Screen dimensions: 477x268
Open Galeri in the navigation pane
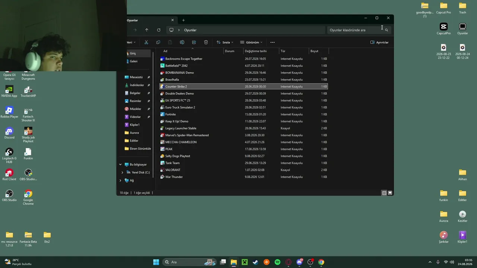[133, 61]
